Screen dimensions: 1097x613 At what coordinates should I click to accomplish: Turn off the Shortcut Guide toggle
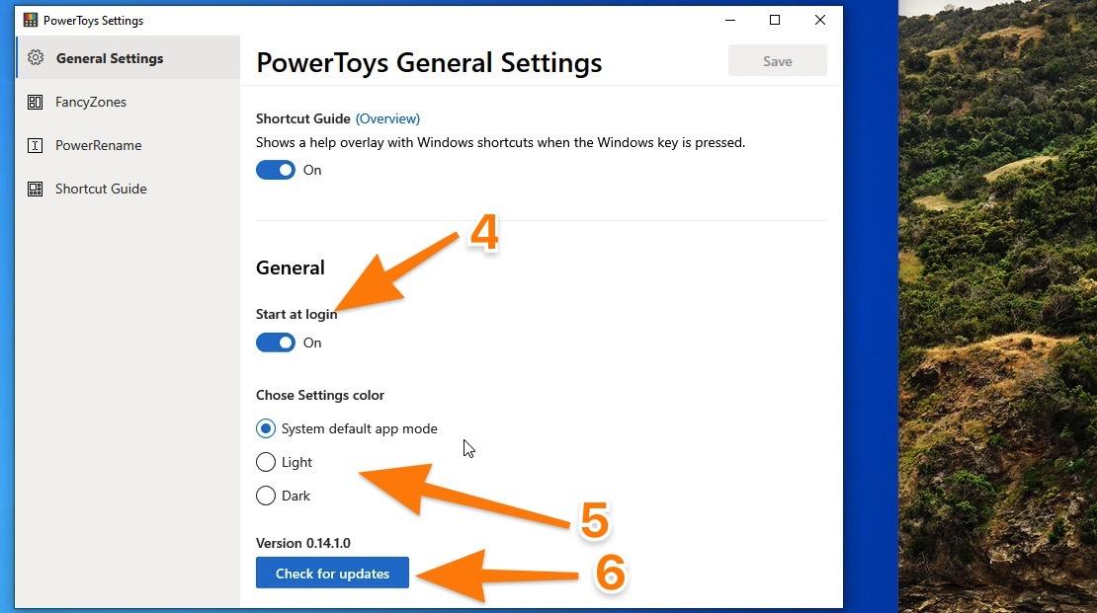click(276, 170)
